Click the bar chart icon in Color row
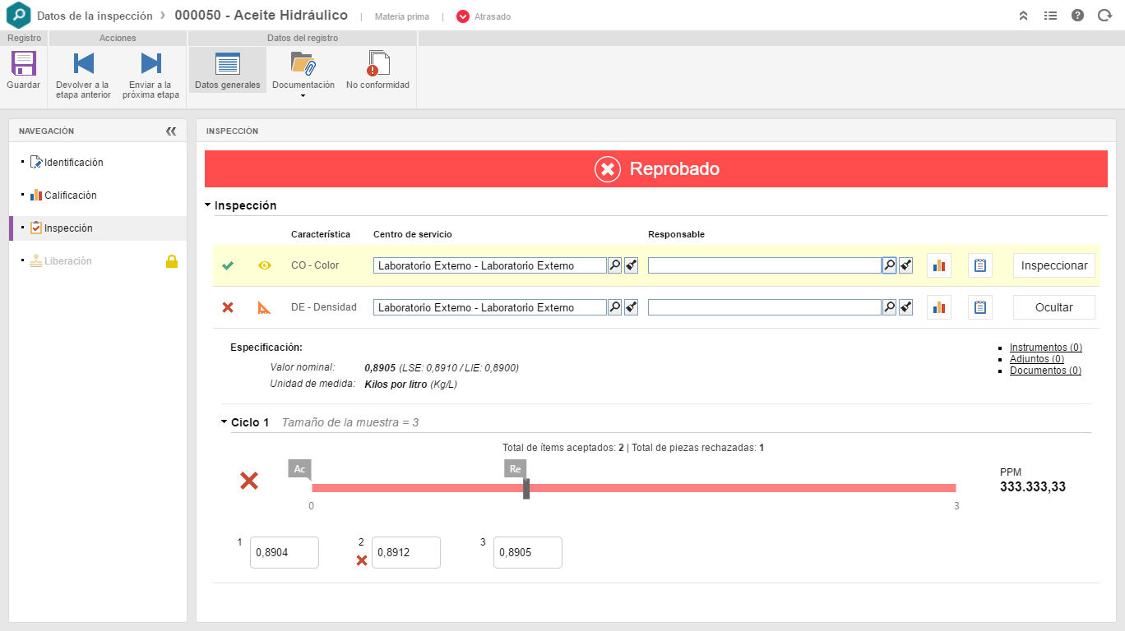Screen dimensions: 1125x631 (938, 265)
